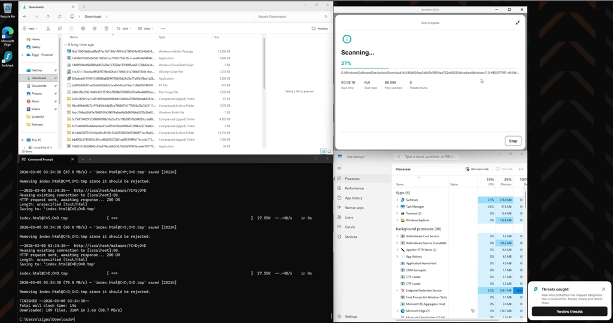Click the Task Manager process list scrollbar

[525, 200]
